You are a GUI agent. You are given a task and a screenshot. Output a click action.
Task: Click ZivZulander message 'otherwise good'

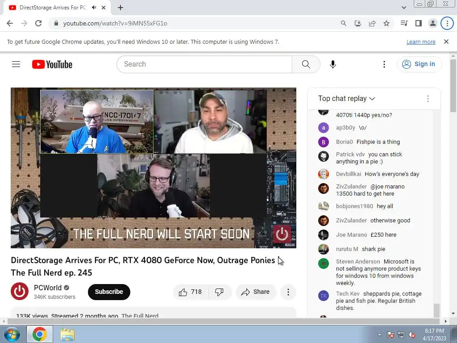point(390,221)
